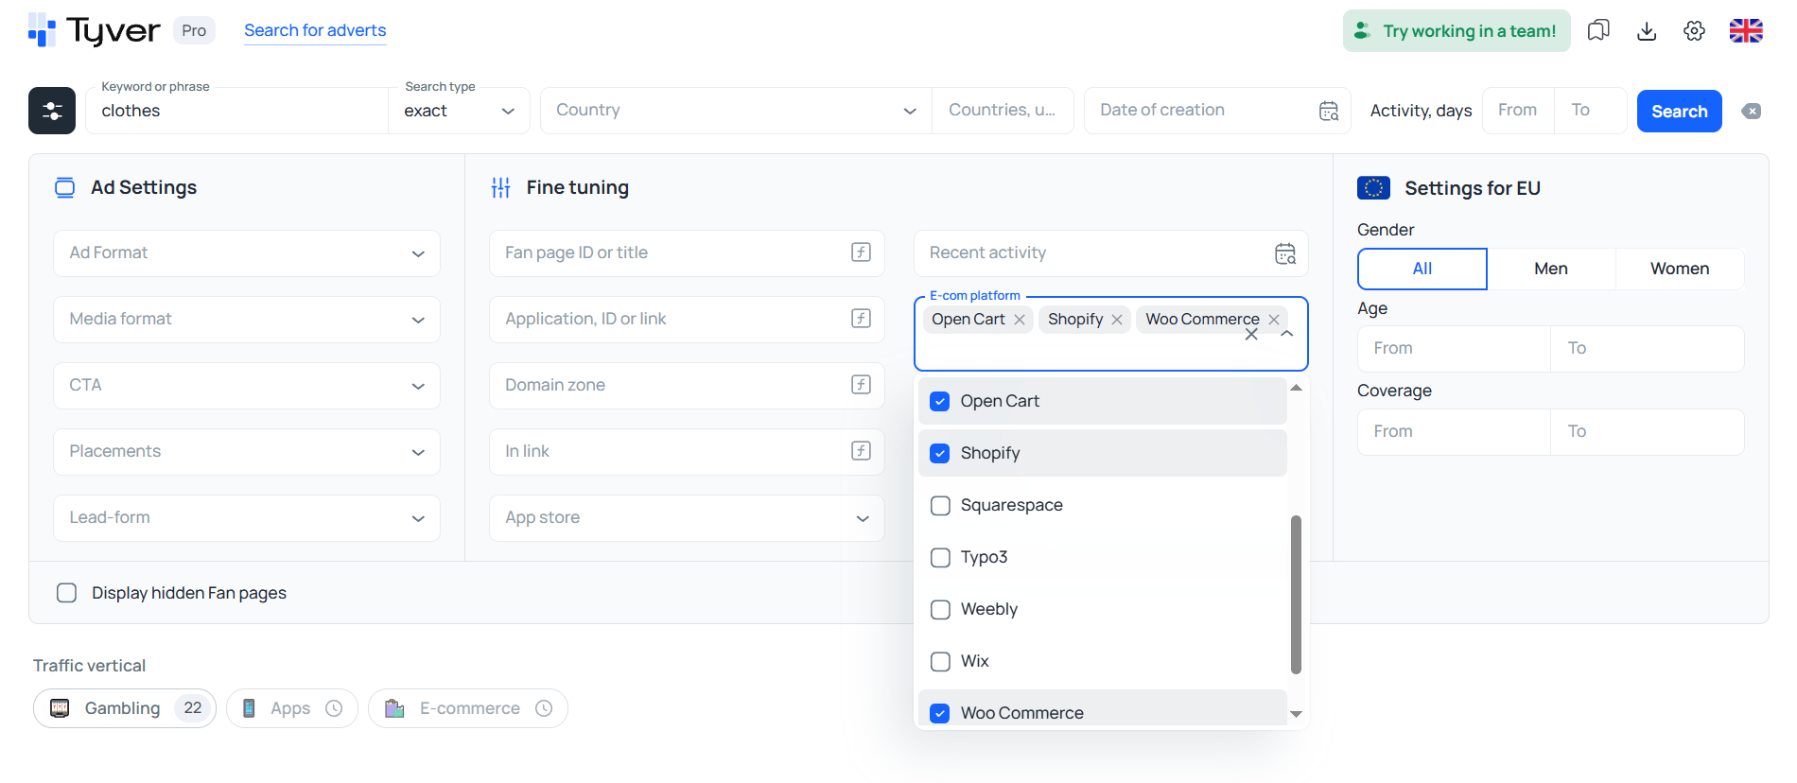Open the Country dropdown
This screenshot has height=783, width=1797.
pos(736,111)
